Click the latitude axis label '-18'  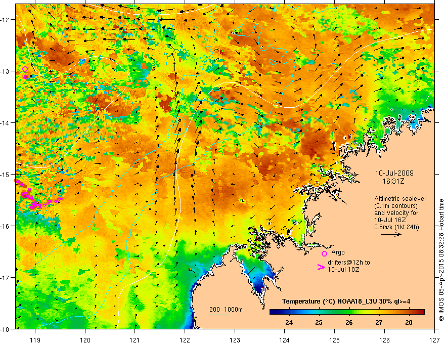pyautogui.click(x=6, y=329)
